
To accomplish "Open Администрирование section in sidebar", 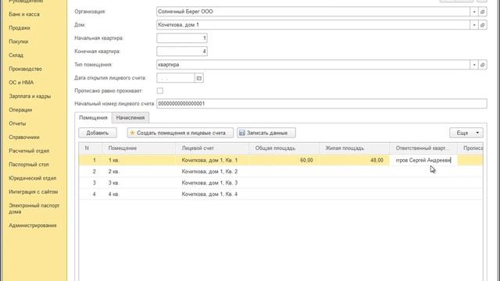I will [x=33, y=226].
